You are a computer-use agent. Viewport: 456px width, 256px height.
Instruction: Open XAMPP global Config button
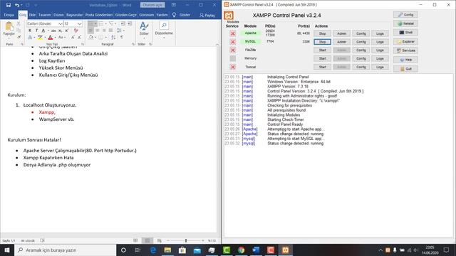(x=405, y=15)
